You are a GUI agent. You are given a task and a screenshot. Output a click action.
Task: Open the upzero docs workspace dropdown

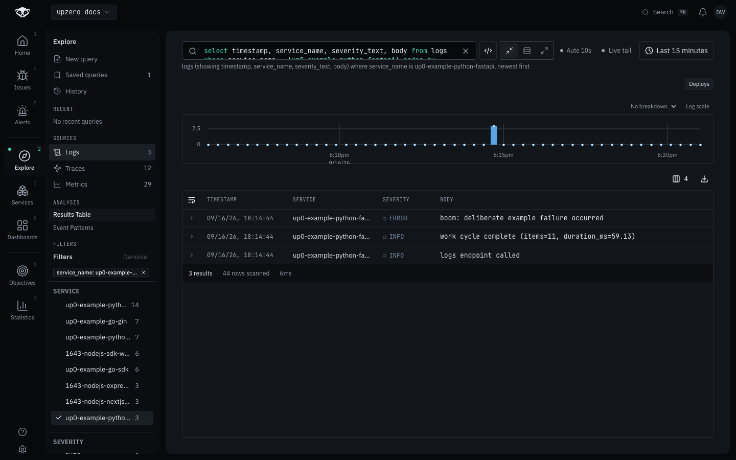click(84, 12)
